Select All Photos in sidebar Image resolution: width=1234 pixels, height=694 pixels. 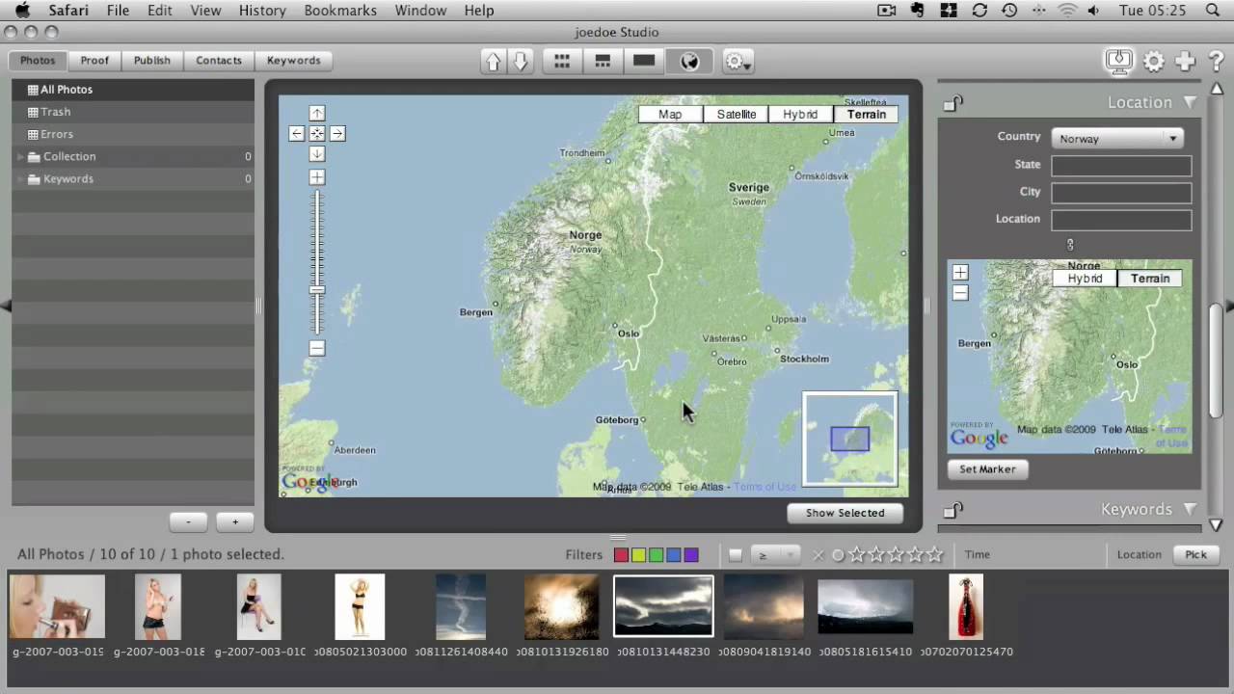(x=133, y=90)
